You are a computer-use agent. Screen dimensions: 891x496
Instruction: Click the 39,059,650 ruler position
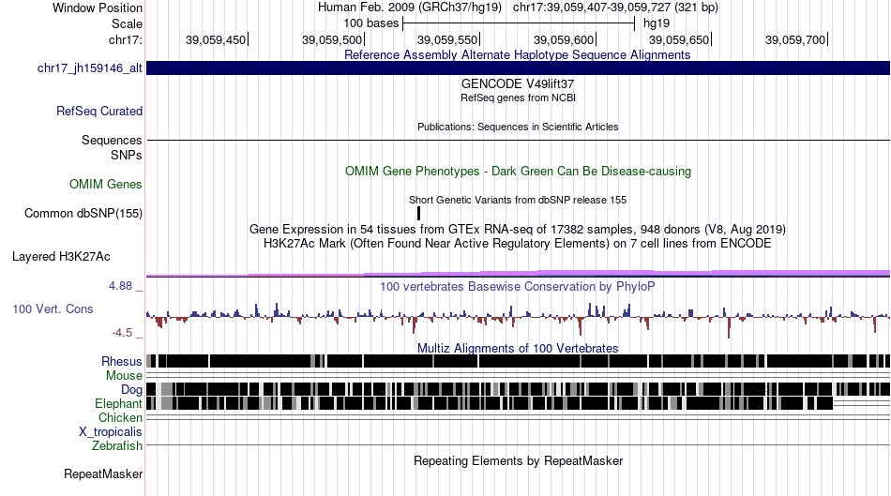(680, 39)
